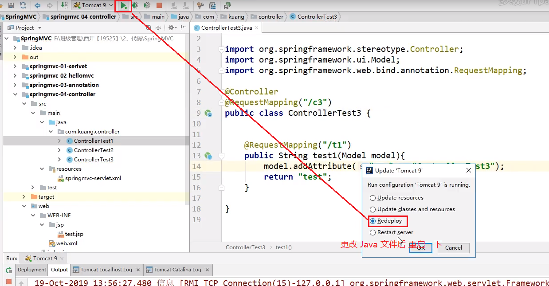This screenshot has width=549, height=286.
Task: Click OK in Update Tomcat 9 dialog
Action: 421,248
